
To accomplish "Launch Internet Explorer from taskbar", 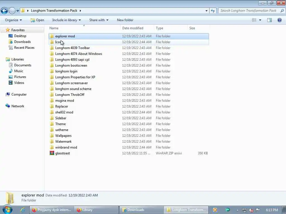I will 22,210.
